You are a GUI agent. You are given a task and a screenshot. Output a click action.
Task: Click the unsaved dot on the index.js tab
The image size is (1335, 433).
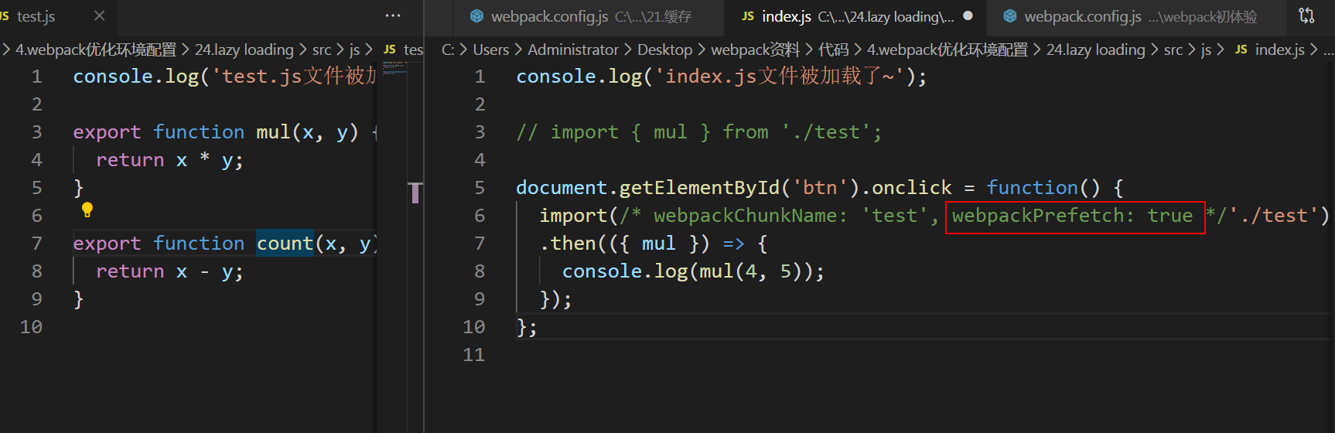pyautogui.click(x=968, y=15)
